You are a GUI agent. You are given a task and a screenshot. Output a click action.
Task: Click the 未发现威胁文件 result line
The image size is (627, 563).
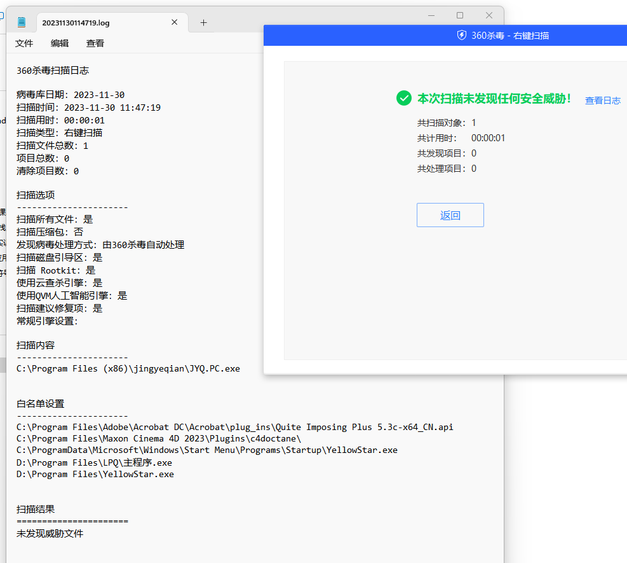pyautogui.click(x=50, y=534)
